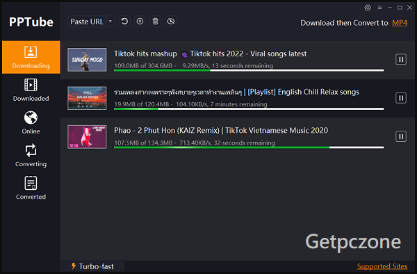
Task: Click the Chill Relax songs progress bar
Action: pyautogui.click(x=249, y=108)
